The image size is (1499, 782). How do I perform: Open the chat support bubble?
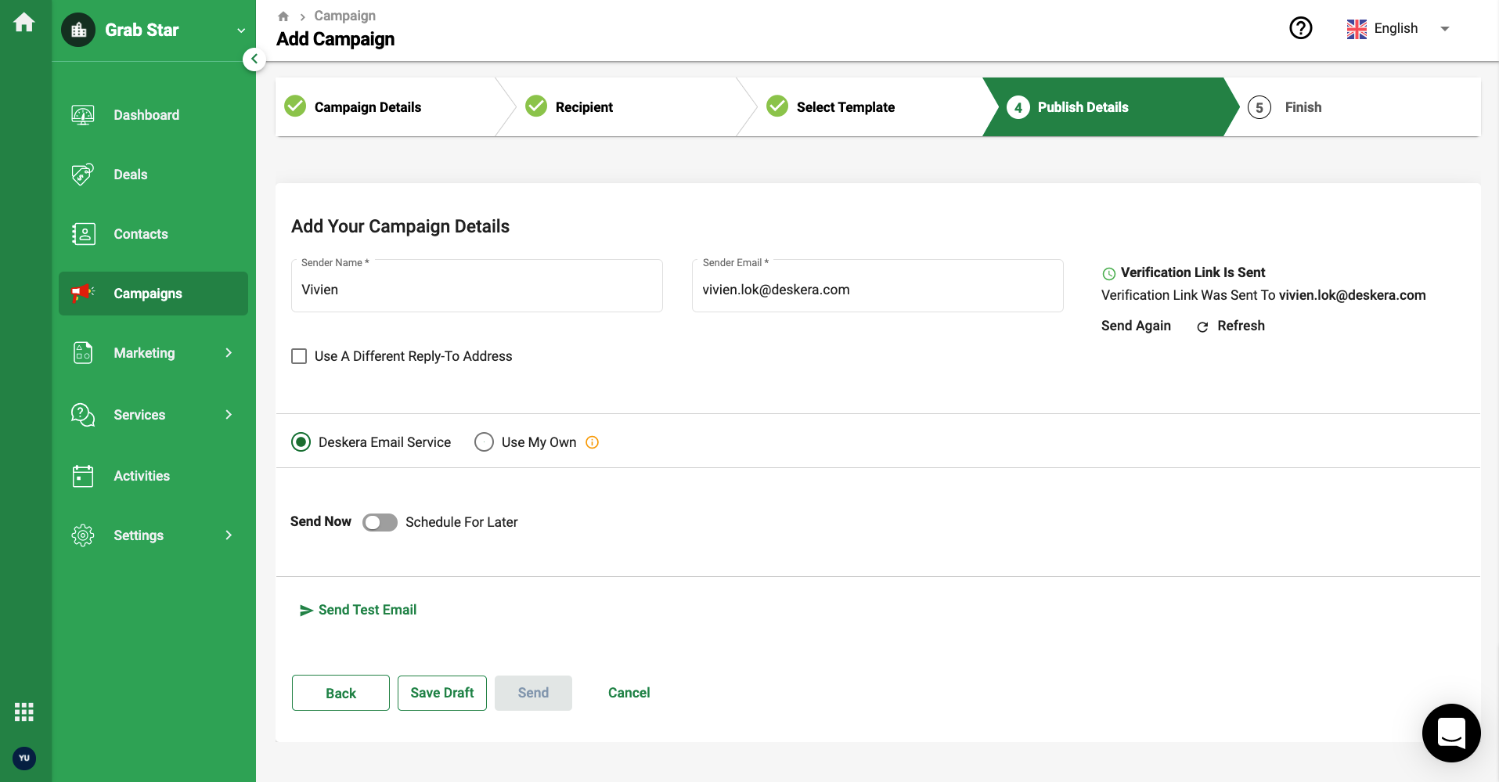[1451, 733]
